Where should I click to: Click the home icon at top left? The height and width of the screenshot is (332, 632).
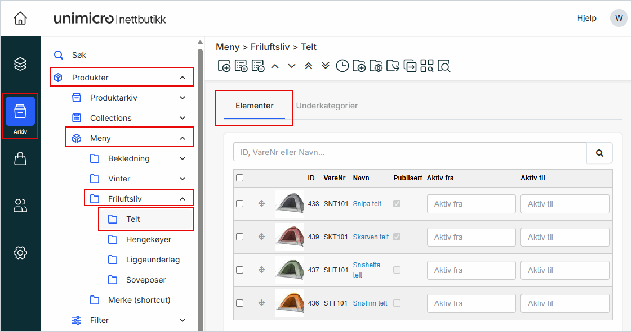[x=20, y=18]
